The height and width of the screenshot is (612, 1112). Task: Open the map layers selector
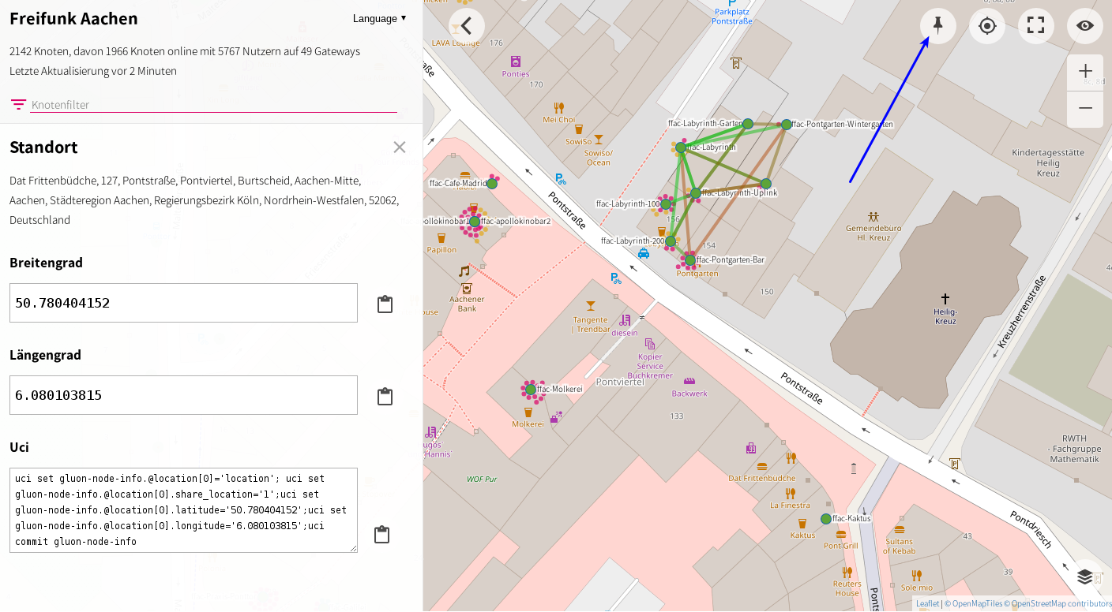[x=1085, y=577]
